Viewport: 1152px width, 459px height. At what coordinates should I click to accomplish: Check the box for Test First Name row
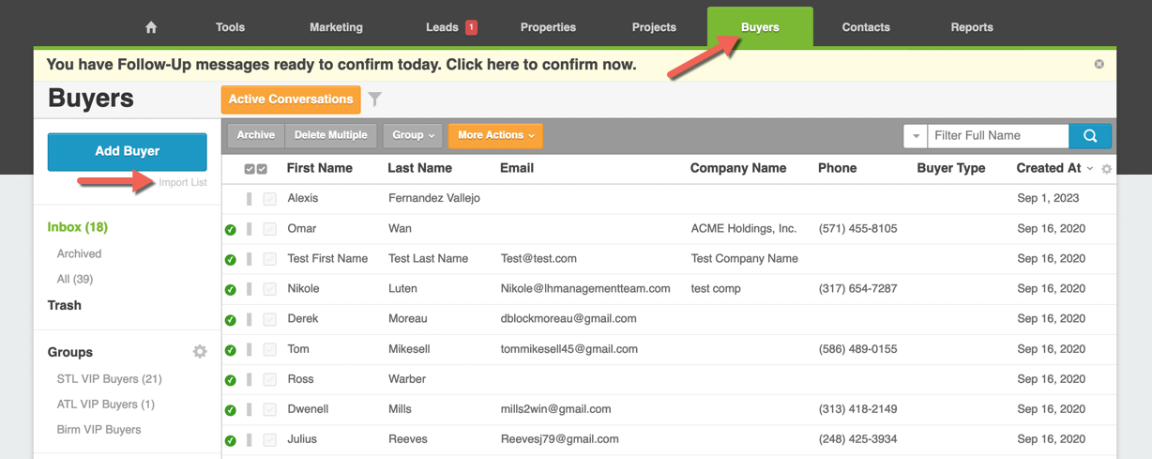(270, 259)
